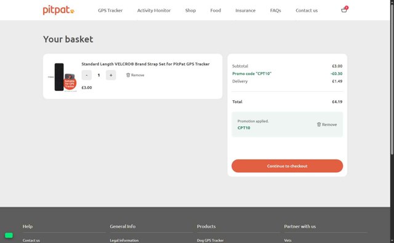Open Activity Monitor menu
Screen dimensions: 394x243
click(154, 10)
